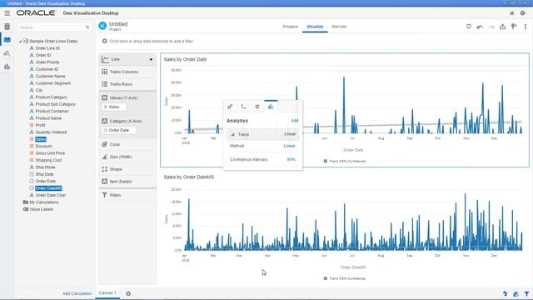Click the Item (Detail) drop target
Screen dimensions: 533x300
127,182
